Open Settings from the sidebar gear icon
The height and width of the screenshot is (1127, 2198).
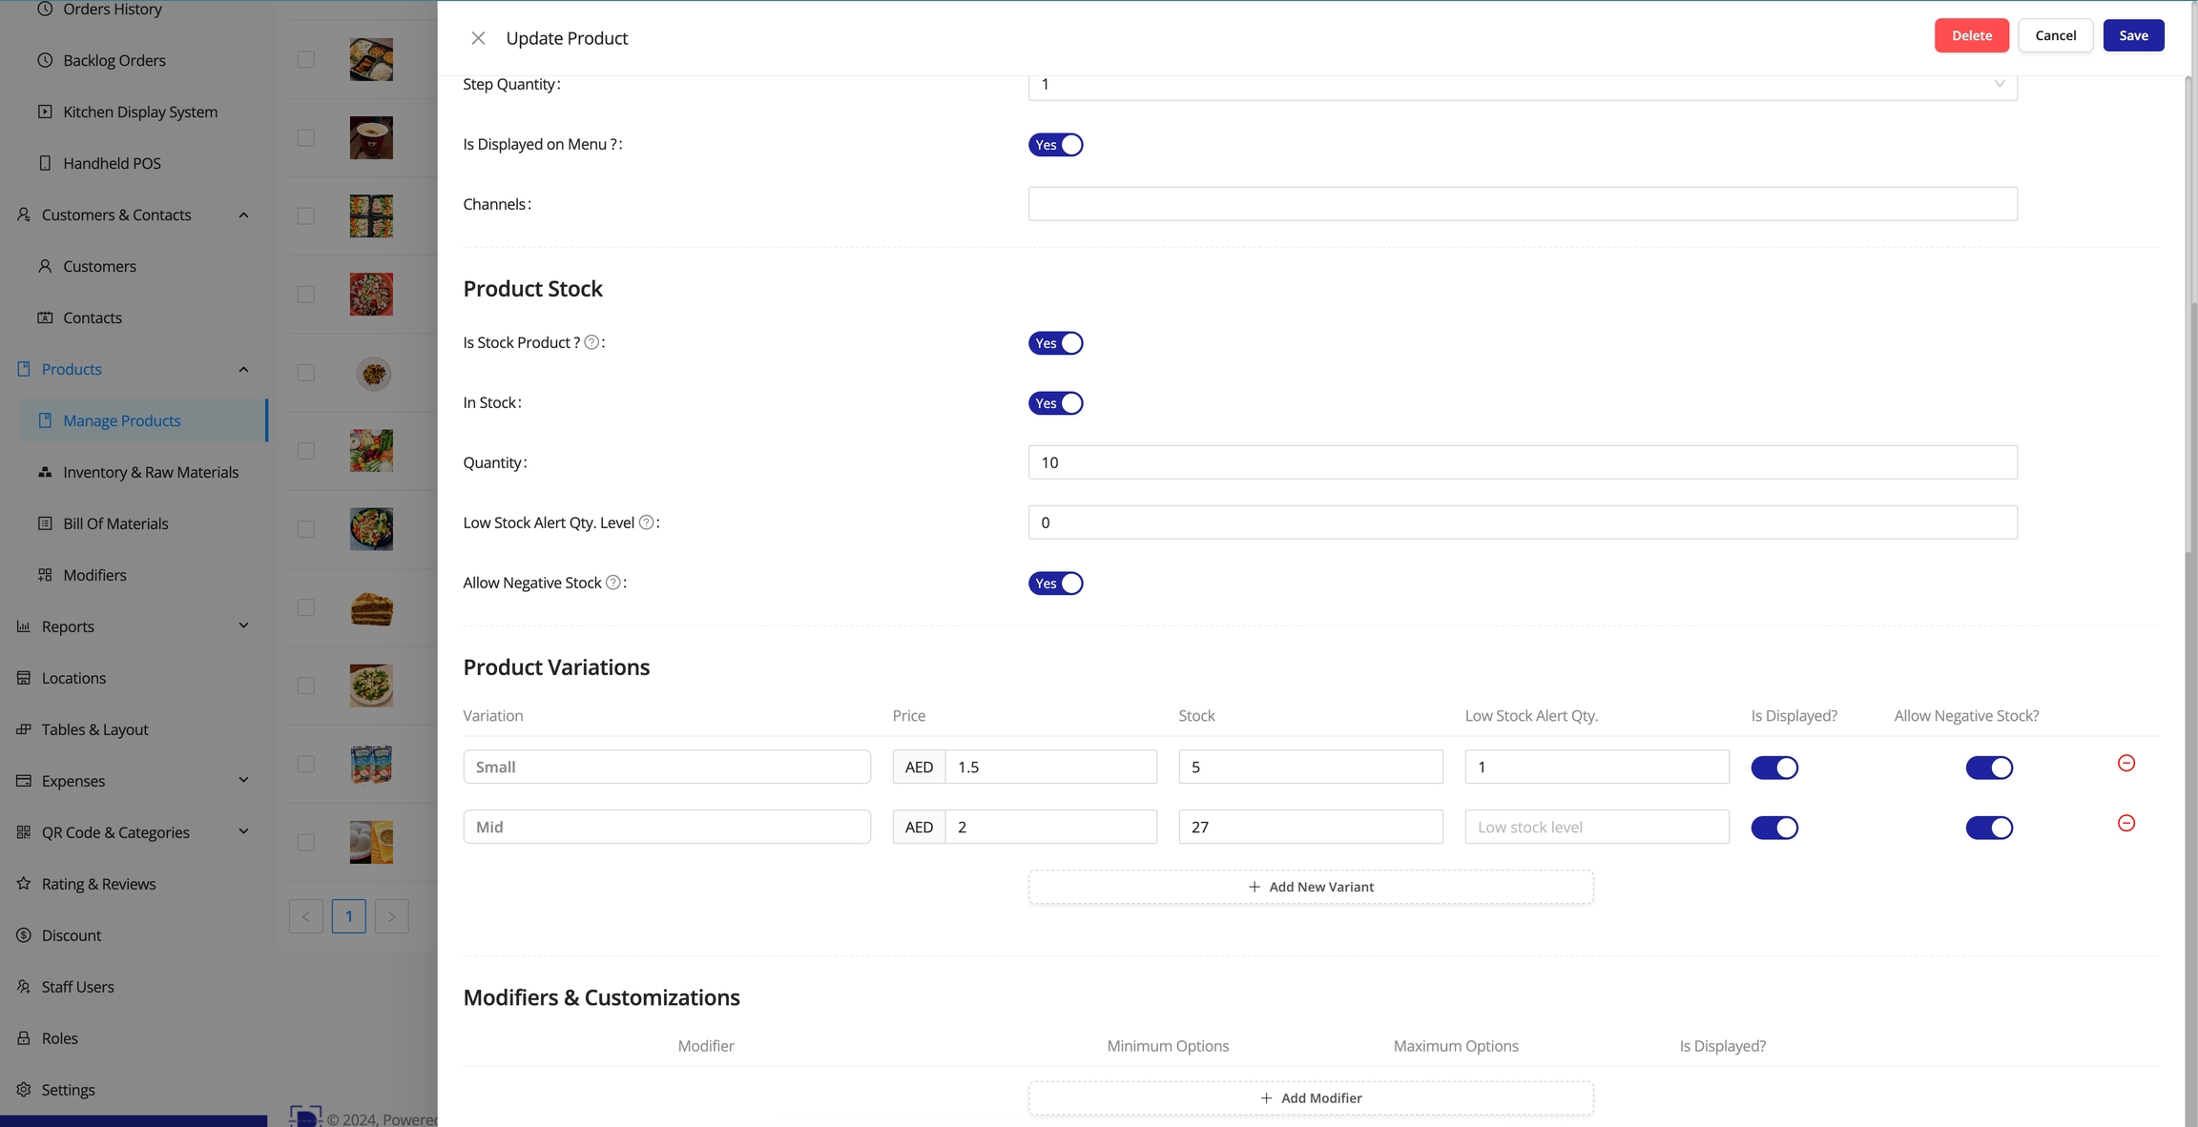pyautogui.click(x=24, y=1089)
